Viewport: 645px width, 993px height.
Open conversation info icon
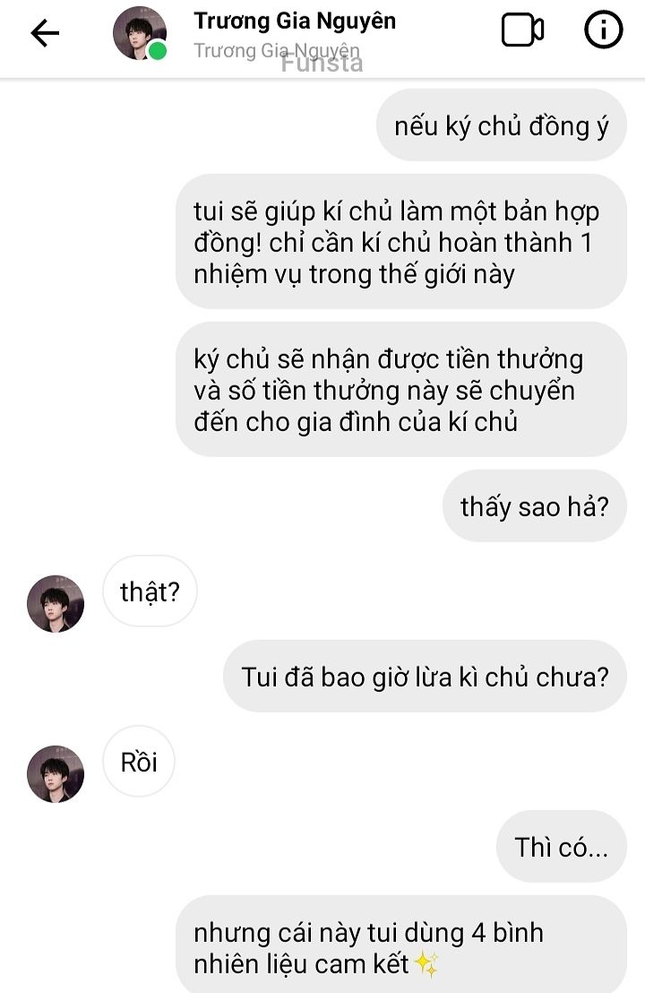(x=603, y=30)
